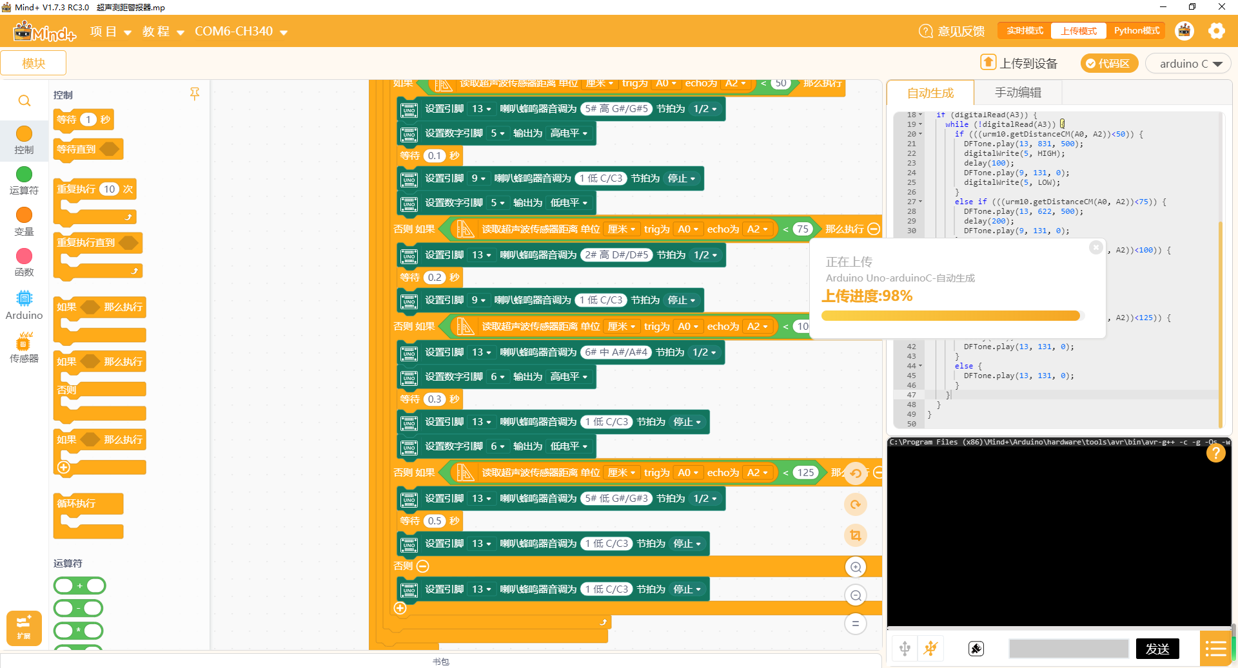Remove the 否则如果 <75 branch minus
Screen dimensions: 1238x668
click(x=874, y=229)
